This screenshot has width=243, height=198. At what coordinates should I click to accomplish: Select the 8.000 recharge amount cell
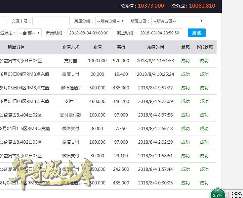point(97,128)
